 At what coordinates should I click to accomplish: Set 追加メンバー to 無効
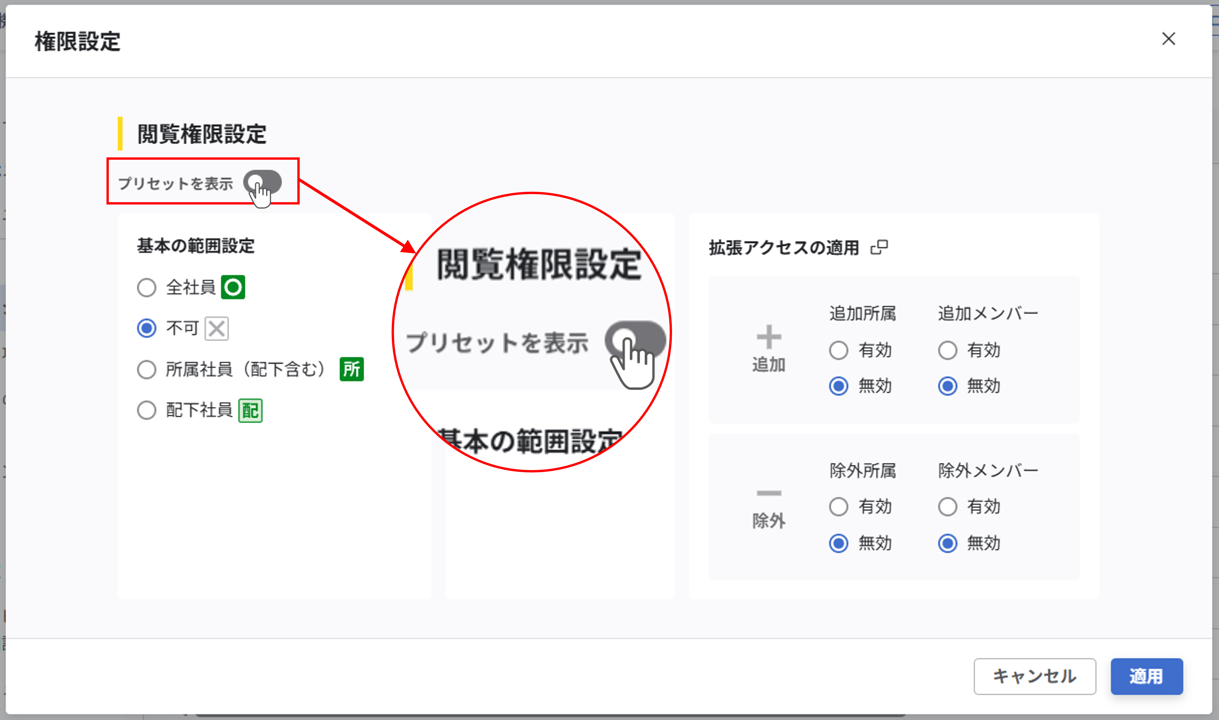pyautogui.click(x=947, y=386)
